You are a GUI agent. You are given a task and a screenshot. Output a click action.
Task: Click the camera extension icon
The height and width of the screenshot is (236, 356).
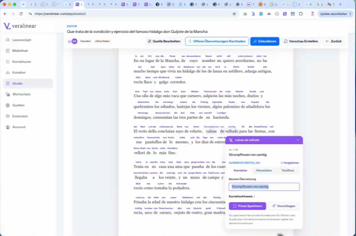click(245, 14)
